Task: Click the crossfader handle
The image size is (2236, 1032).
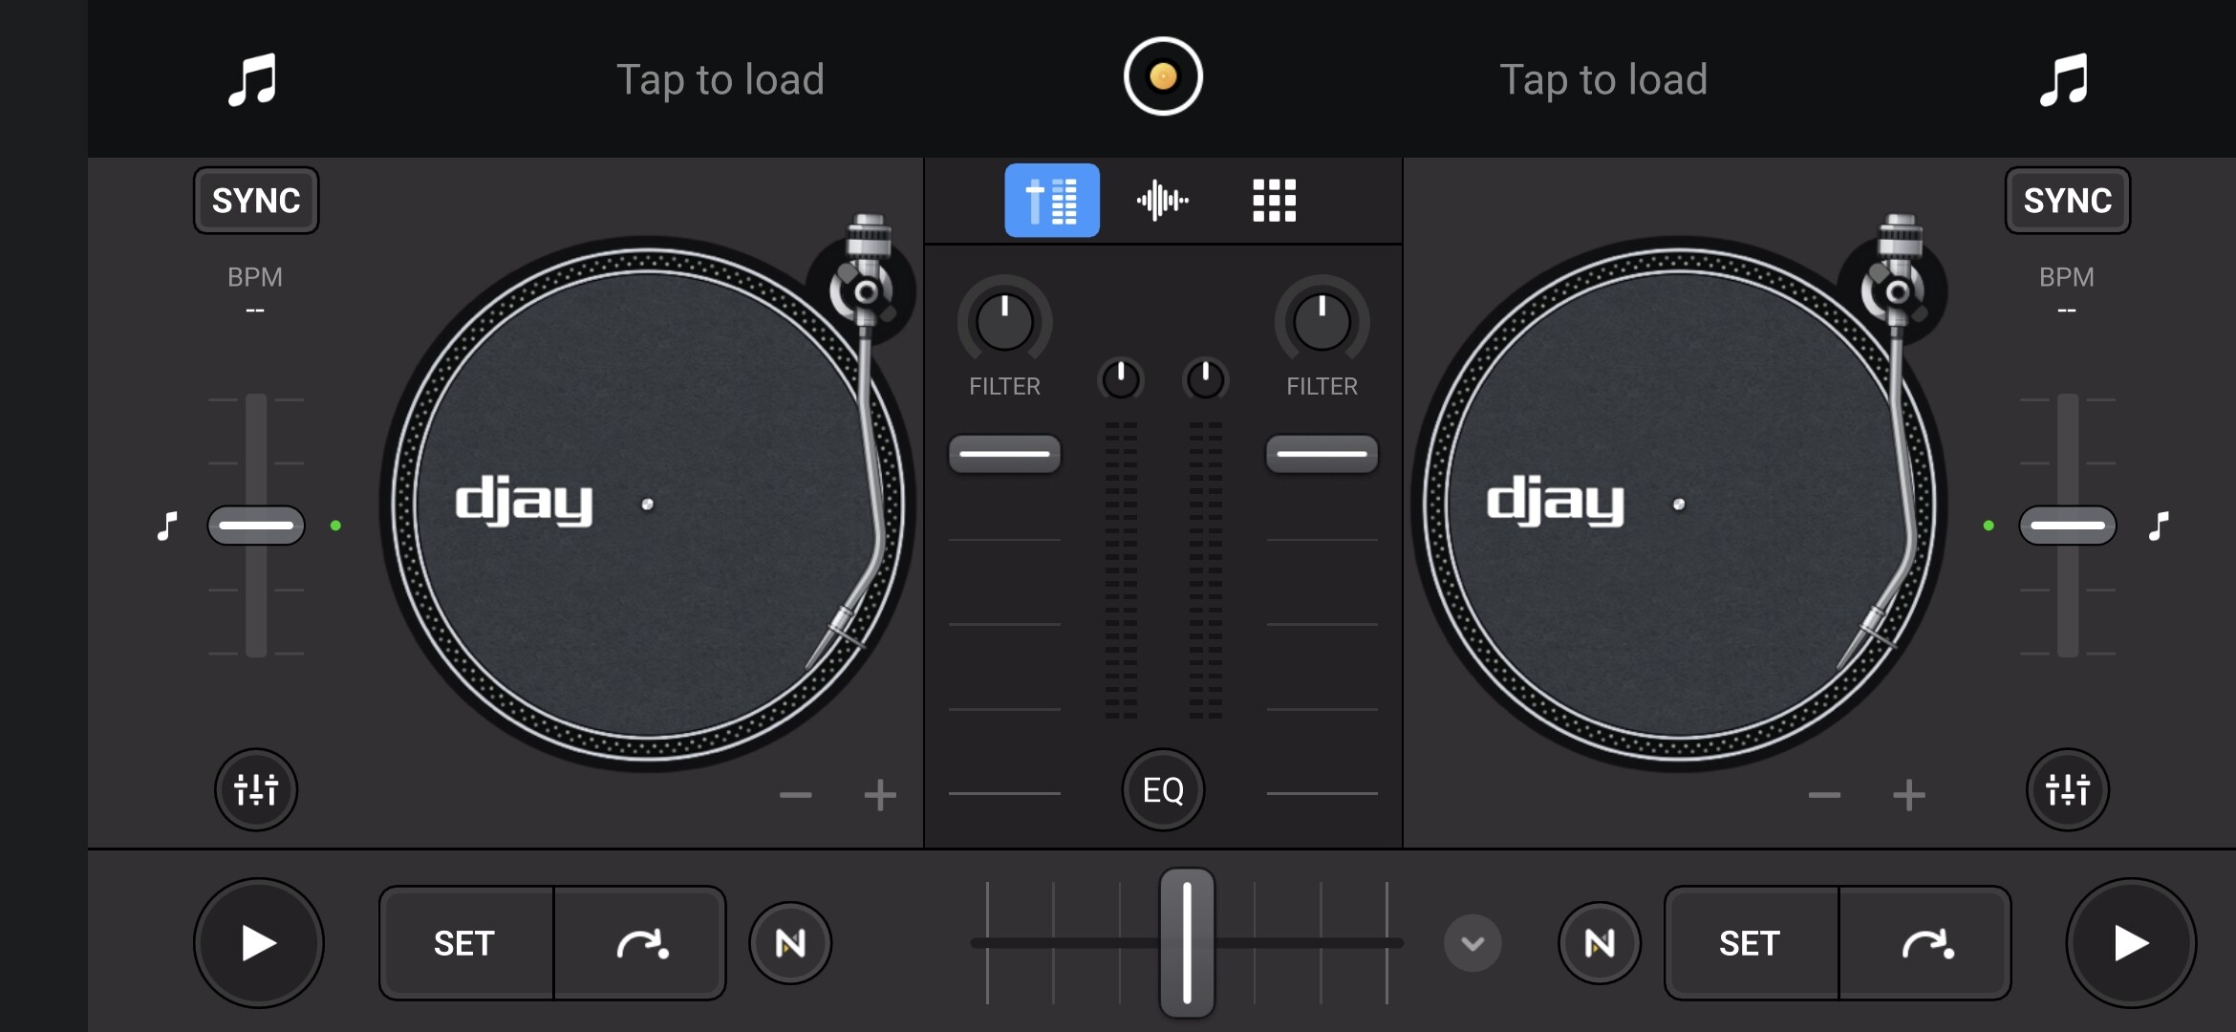Action: click(1187, 943)
